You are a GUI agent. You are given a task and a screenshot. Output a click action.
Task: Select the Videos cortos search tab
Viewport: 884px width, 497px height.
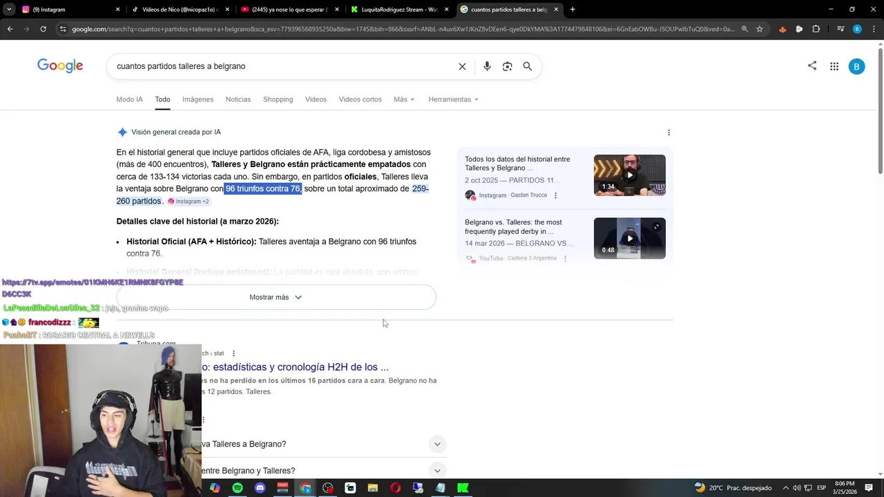click(360, 99)
